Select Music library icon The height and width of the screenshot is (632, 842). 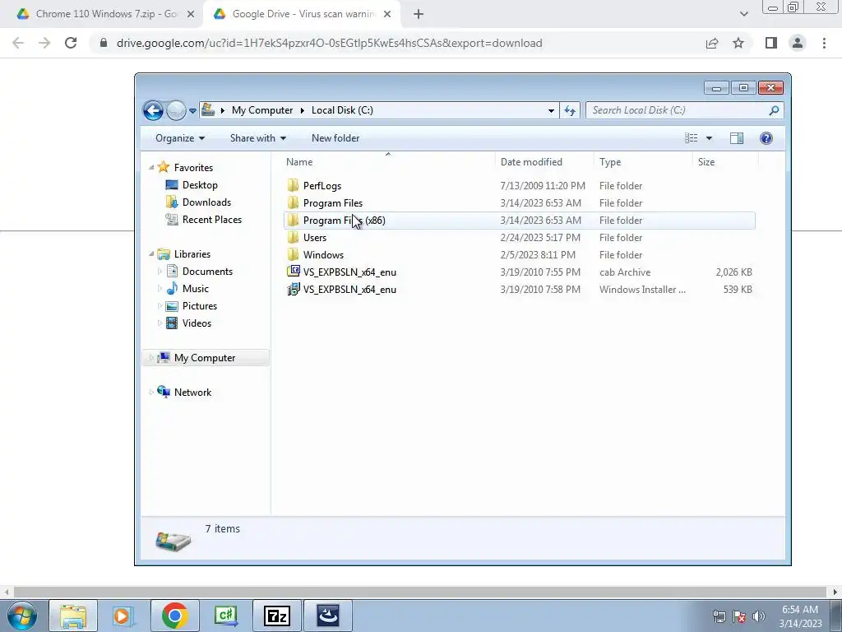[x=172, y=288]
